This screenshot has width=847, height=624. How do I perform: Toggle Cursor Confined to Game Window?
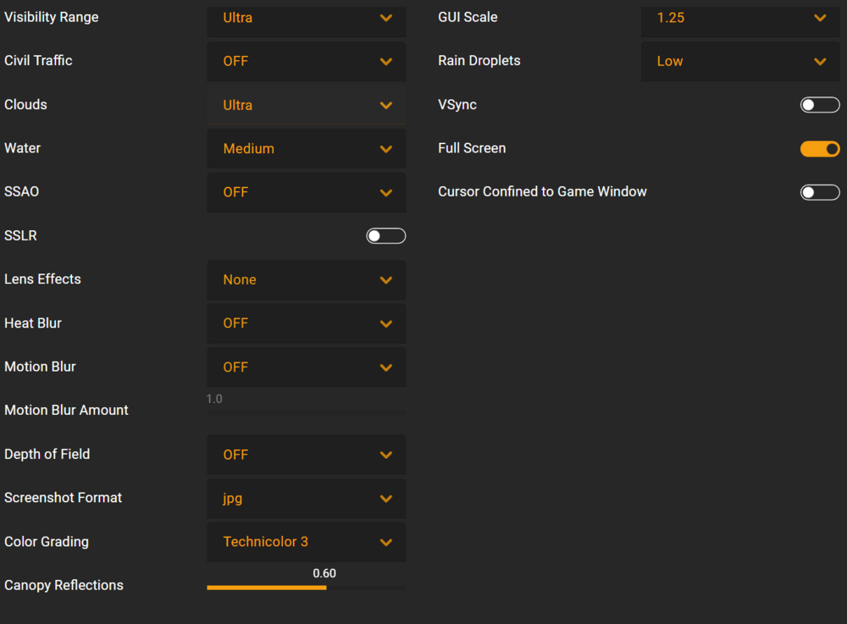pos(820,192)
